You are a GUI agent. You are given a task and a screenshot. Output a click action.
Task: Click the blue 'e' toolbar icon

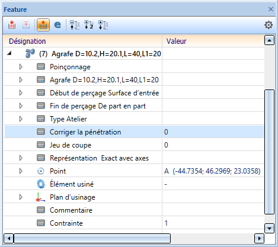(x=57, y=25)
